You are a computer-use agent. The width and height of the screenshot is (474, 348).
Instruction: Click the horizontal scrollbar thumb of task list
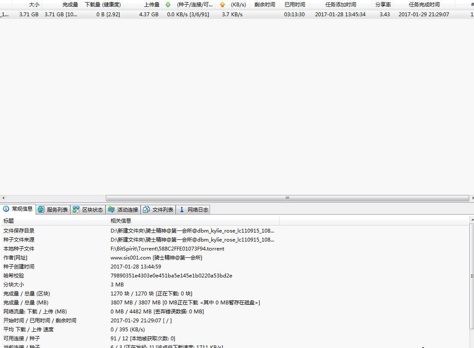(x=287, y=198)
